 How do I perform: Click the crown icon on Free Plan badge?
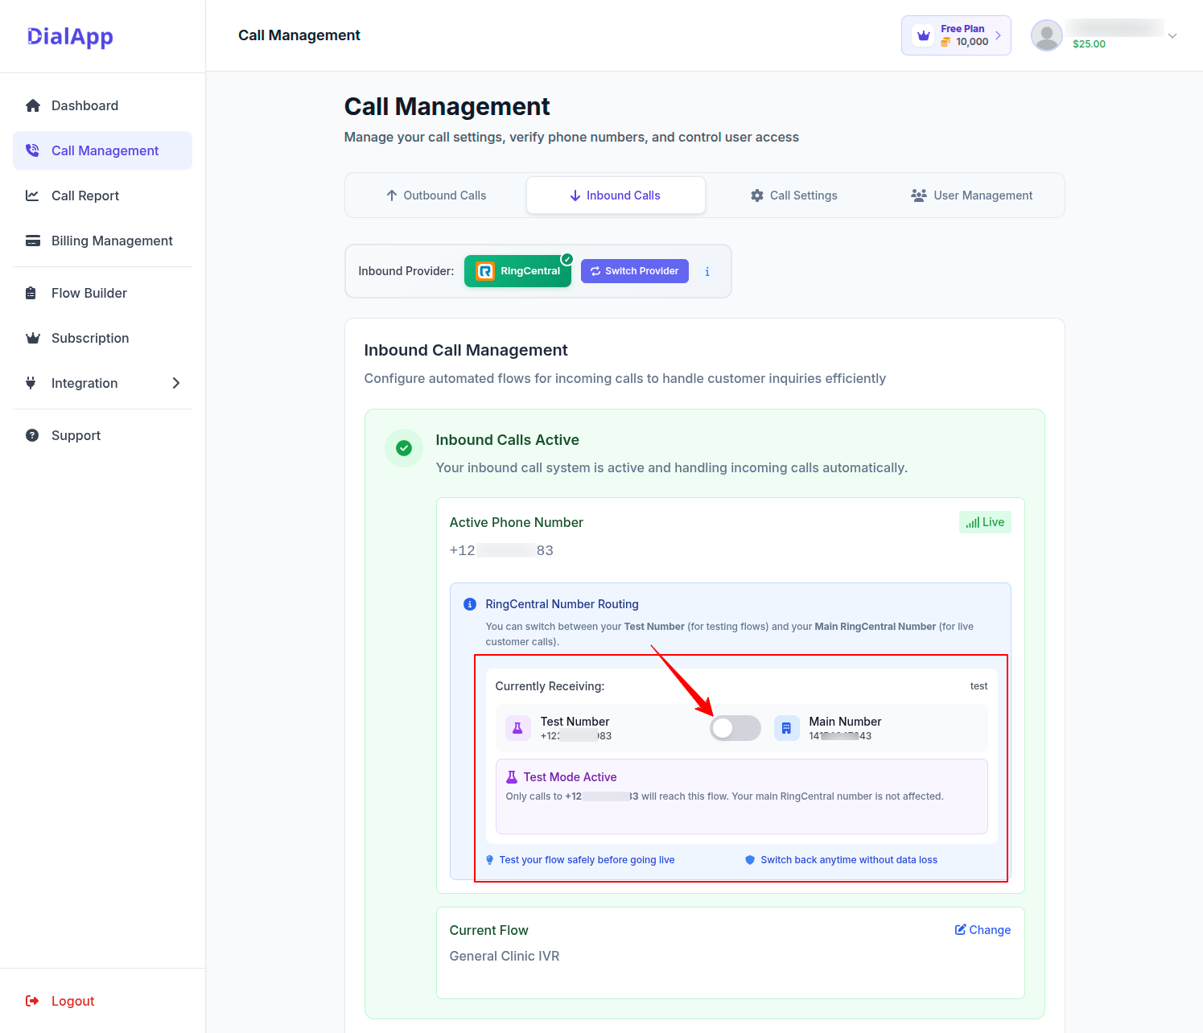pyautogui.click(x=924, y=35)
